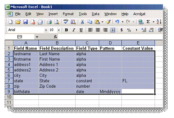The height and width of the screenshot is (118, 174).
Task: Open the Help menu
Action: 125,14
